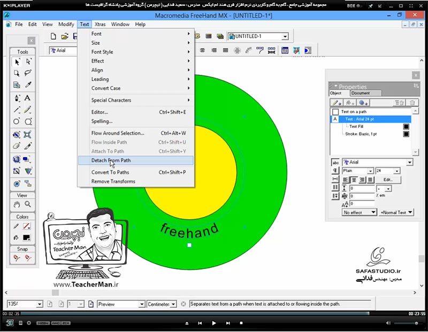This screenshot has width=428, height=332.
Task: Open Properties panel options menu icon
Action: tap(416, 86)
